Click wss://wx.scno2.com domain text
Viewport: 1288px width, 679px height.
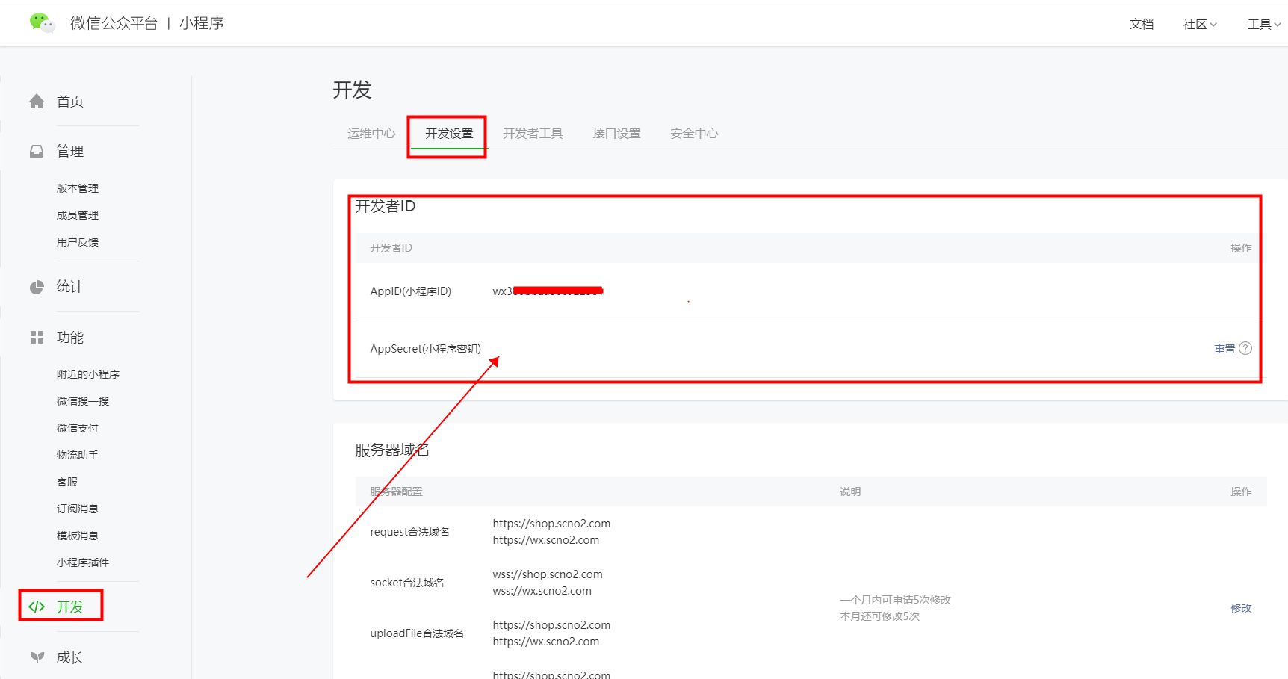tap(542, 591)
